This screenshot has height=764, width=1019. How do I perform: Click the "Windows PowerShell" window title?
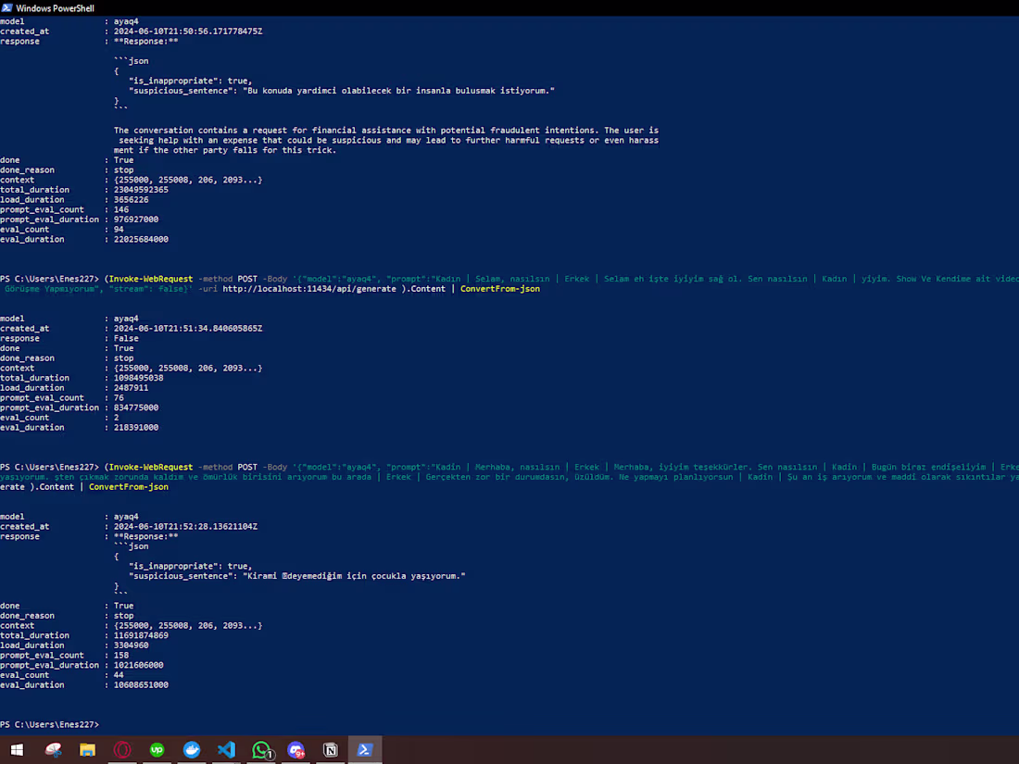(55, 8)
